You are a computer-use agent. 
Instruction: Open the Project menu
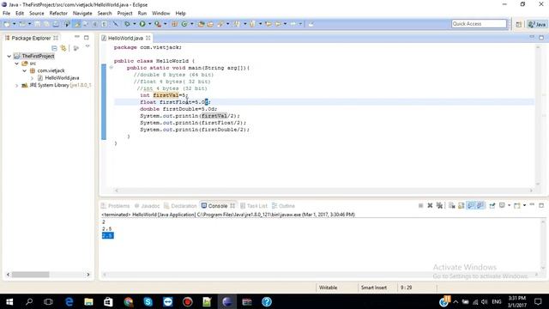pos(124,14)
